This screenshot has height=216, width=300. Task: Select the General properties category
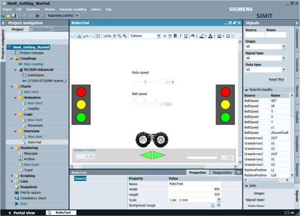tap(80, 178)
